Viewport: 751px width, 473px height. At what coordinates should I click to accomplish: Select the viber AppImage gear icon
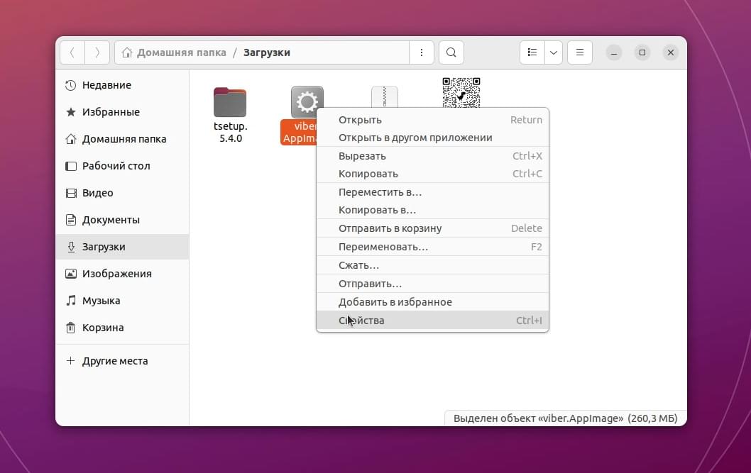pos(307,101)
